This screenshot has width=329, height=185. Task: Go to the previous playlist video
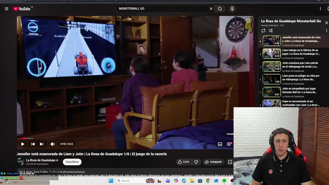33,144
